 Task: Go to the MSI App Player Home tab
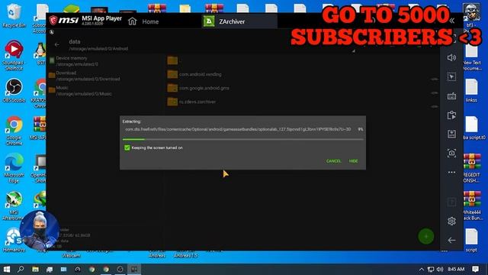coord(143,21)
